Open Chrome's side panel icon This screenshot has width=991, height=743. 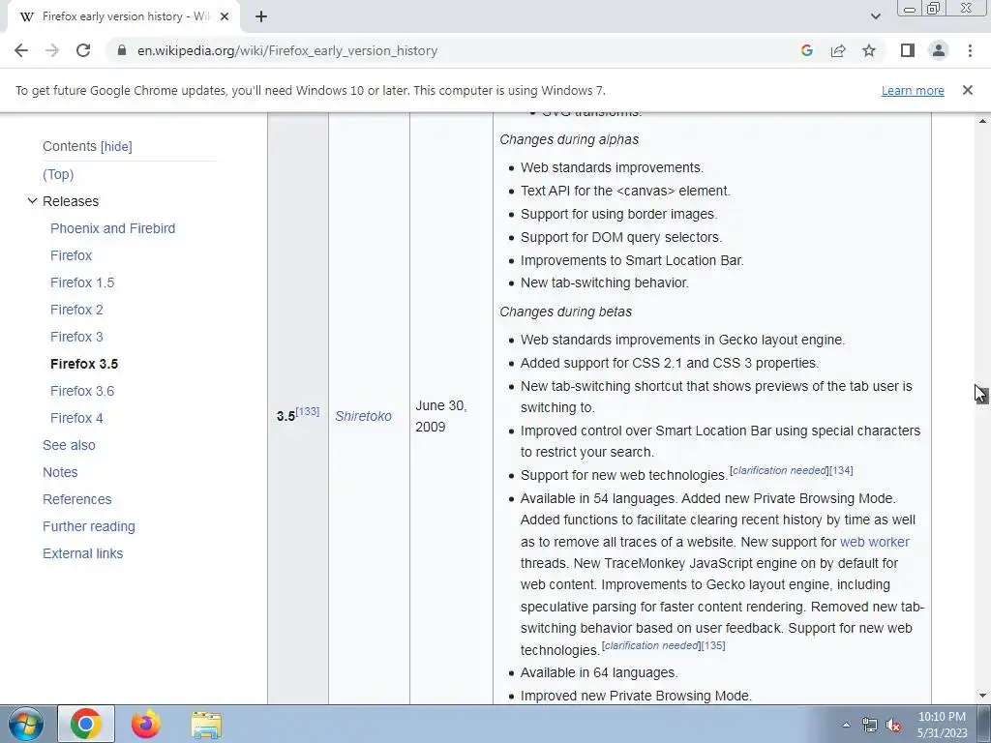coord(908,50)
